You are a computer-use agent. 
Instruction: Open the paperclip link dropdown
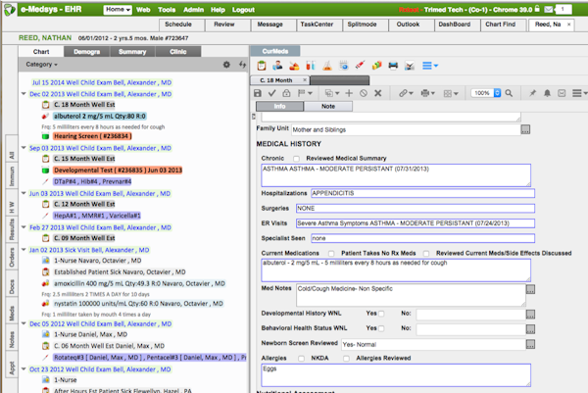coord(406,93)
